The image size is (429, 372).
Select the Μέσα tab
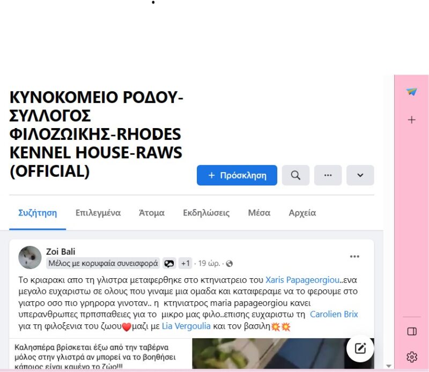[259, 213]
